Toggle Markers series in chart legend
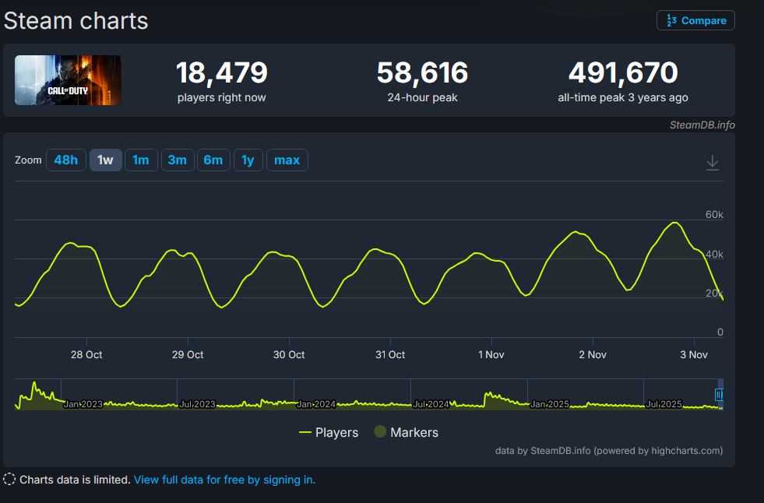This screenshot has width=764, height=503. (x=407, y=432)
